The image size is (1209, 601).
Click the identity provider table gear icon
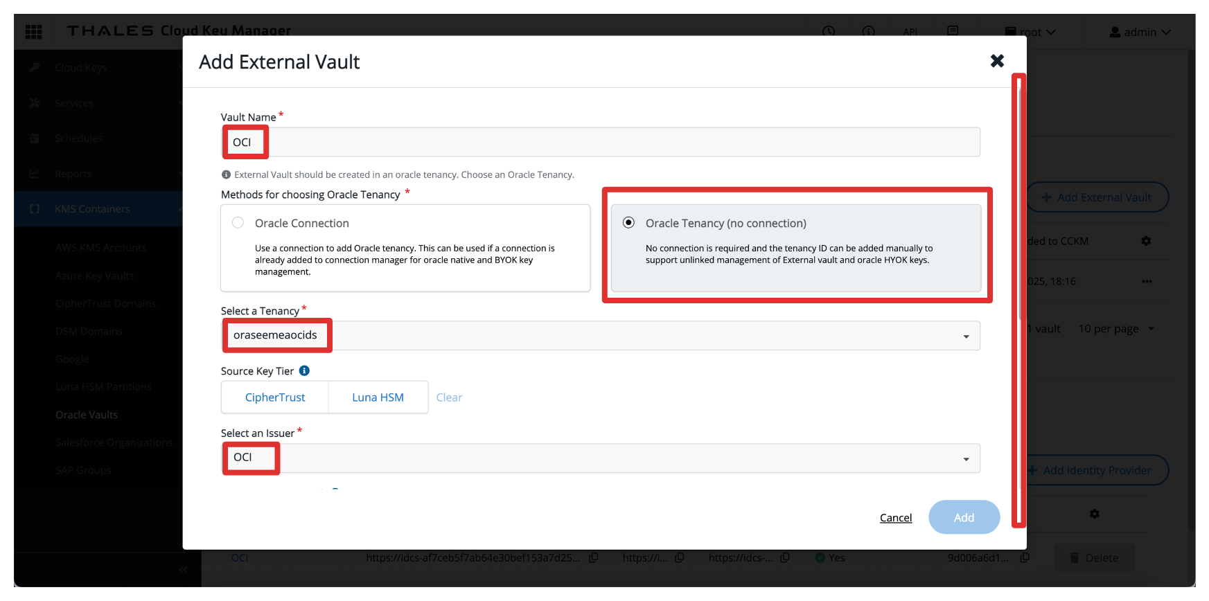pos(1094,514)
